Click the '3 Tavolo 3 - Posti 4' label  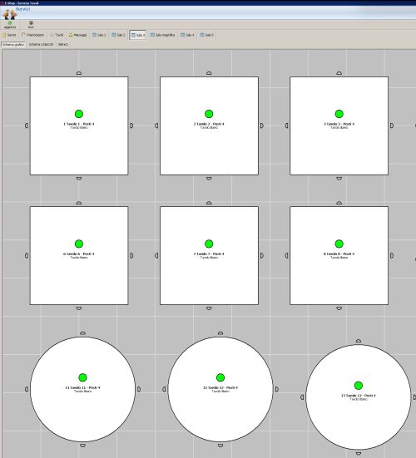[339, 124]
